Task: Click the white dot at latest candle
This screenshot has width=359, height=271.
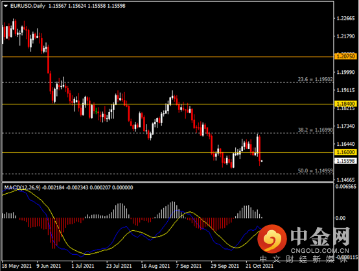Action: click(262, 161)
